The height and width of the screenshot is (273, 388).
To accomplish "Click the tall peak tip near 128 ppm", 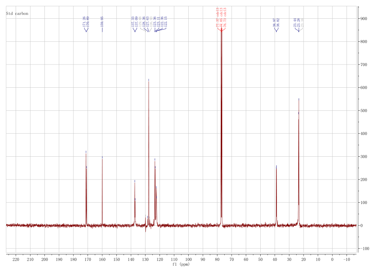I will coord(149,80).
